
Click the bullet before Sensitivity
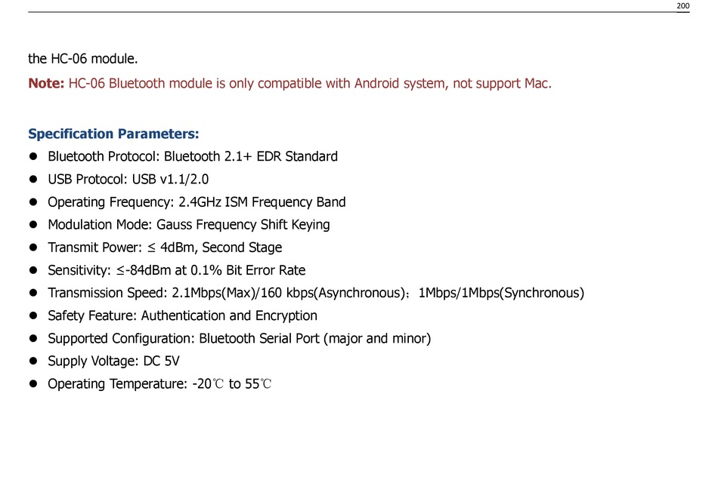tap(33, 270)
